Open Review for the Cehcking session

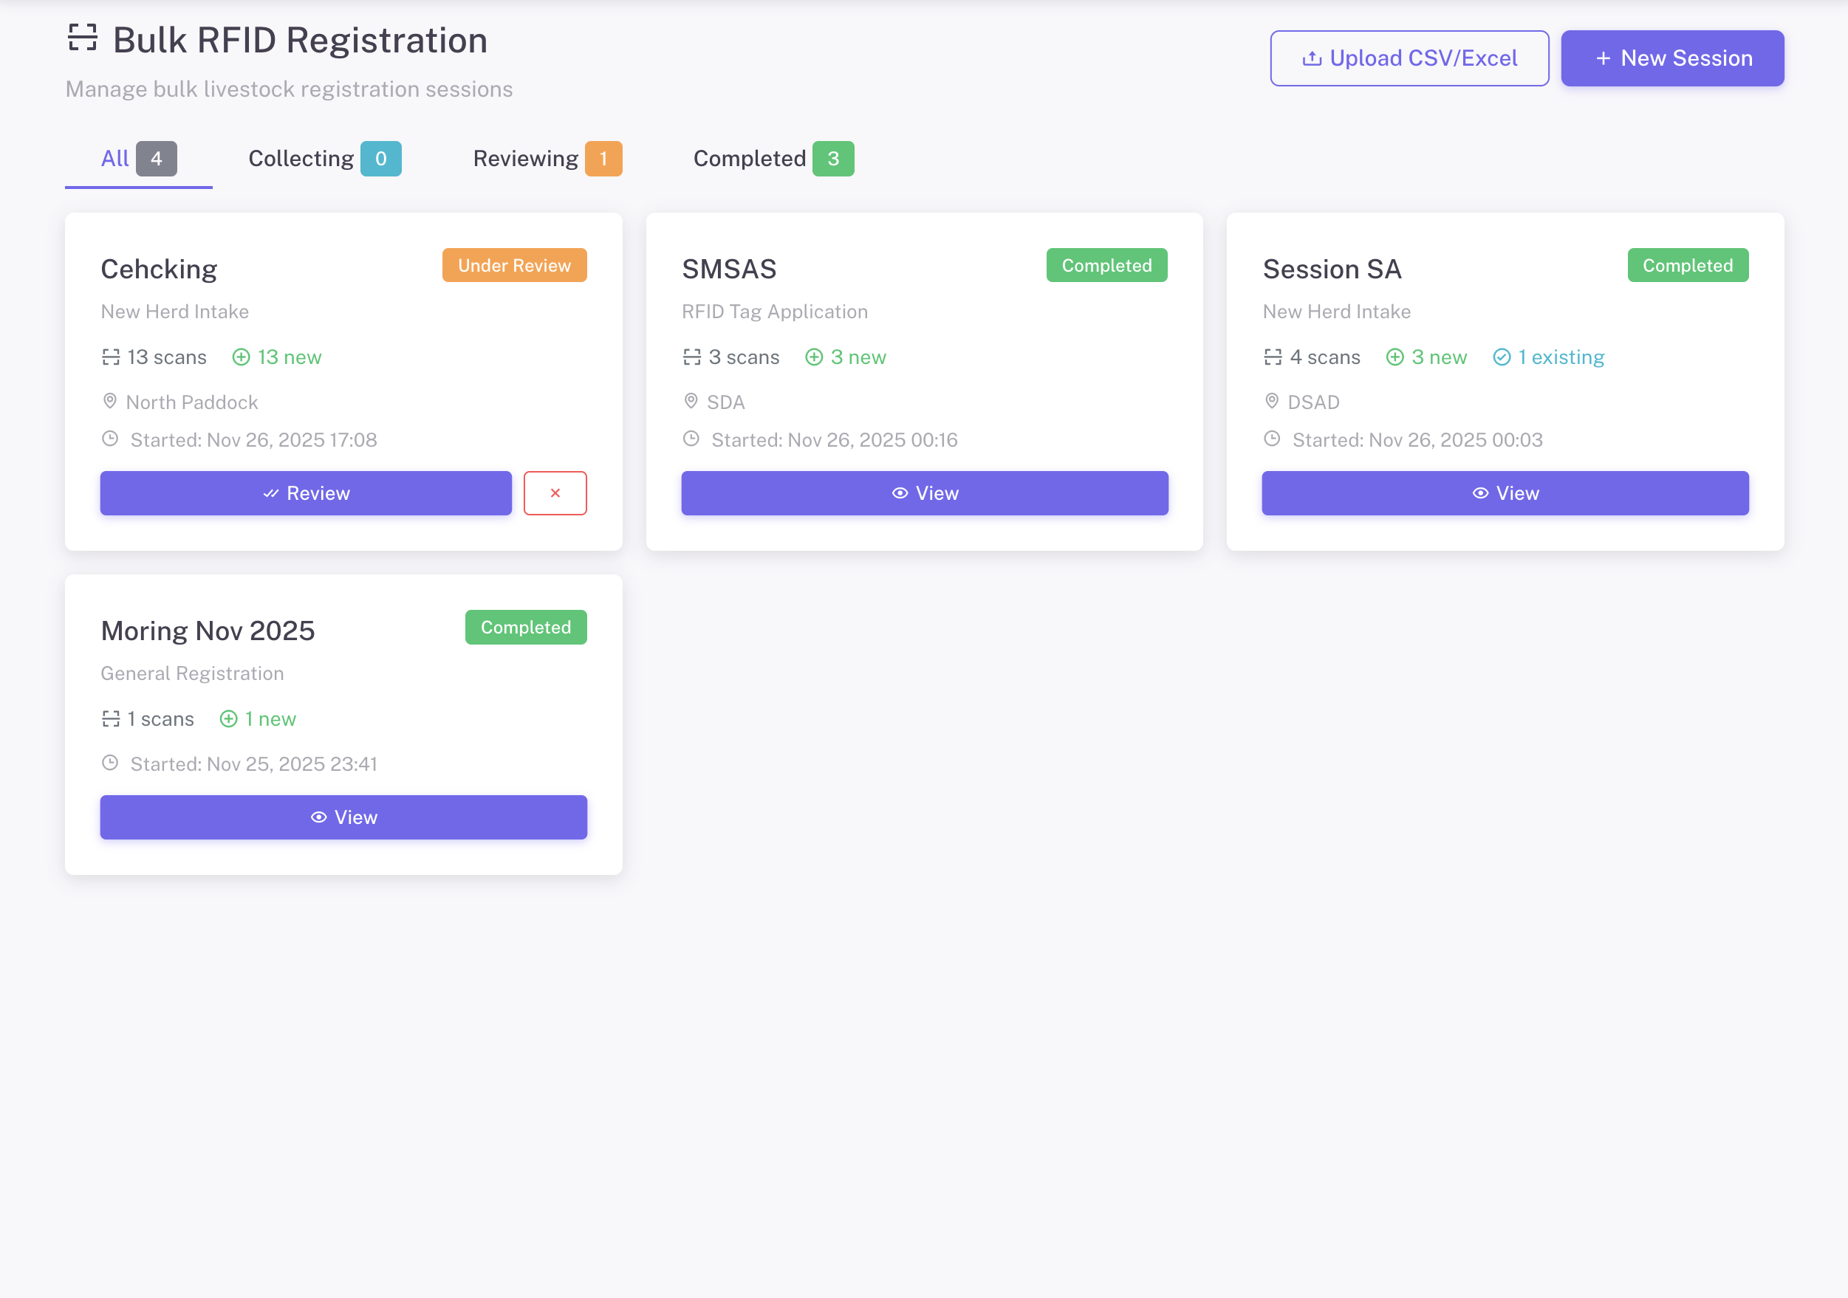pyautogui.click(x=306, y=492)
